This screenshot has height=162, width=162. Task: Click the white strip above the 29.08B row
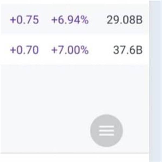[x=75, y=2]
